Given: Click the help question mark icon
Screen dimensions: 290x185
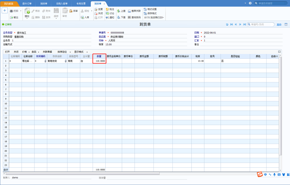Looking at the screenshot, I should click(x=250, y=3).
